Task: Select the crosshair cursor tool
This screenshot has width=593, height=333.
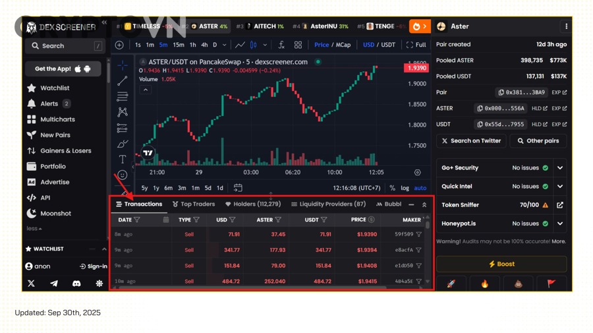Action: [122, 65]
